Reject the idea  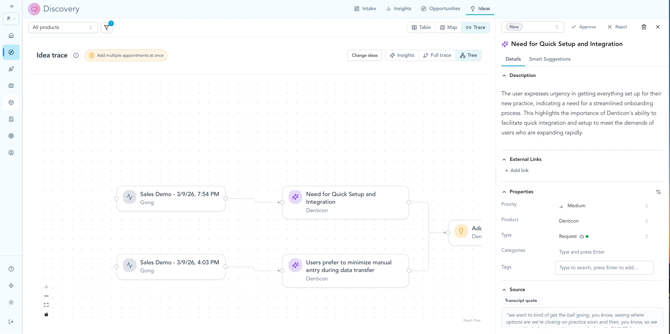[x=617, y=27]
